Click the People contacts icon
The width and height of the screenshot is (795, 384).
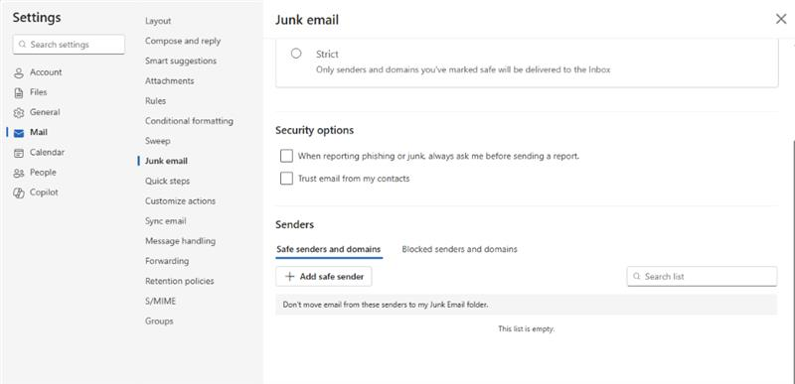(19, 173)
